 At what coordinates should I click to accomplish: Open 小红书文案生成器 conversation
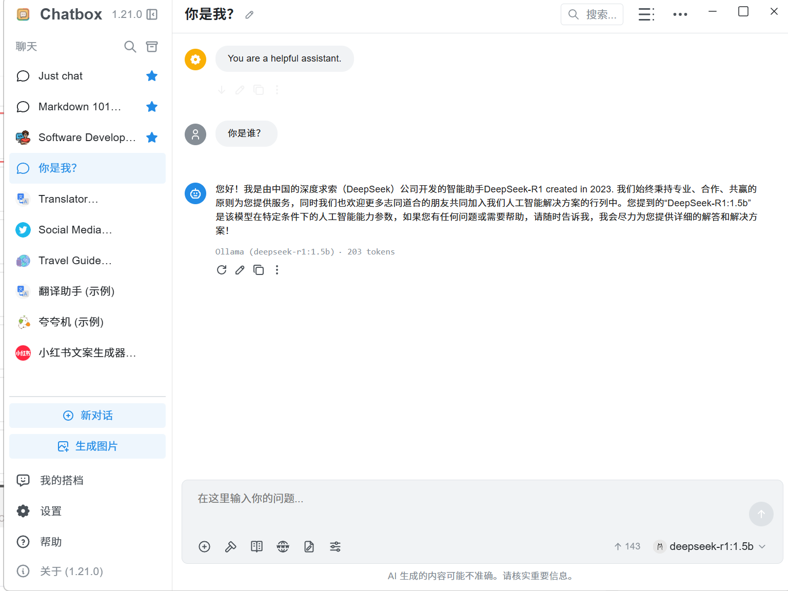pos(87,353)
